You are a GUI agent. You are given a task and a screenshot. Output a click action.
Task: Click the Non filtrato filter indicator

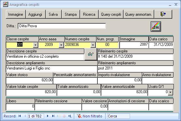click(90, 116)
